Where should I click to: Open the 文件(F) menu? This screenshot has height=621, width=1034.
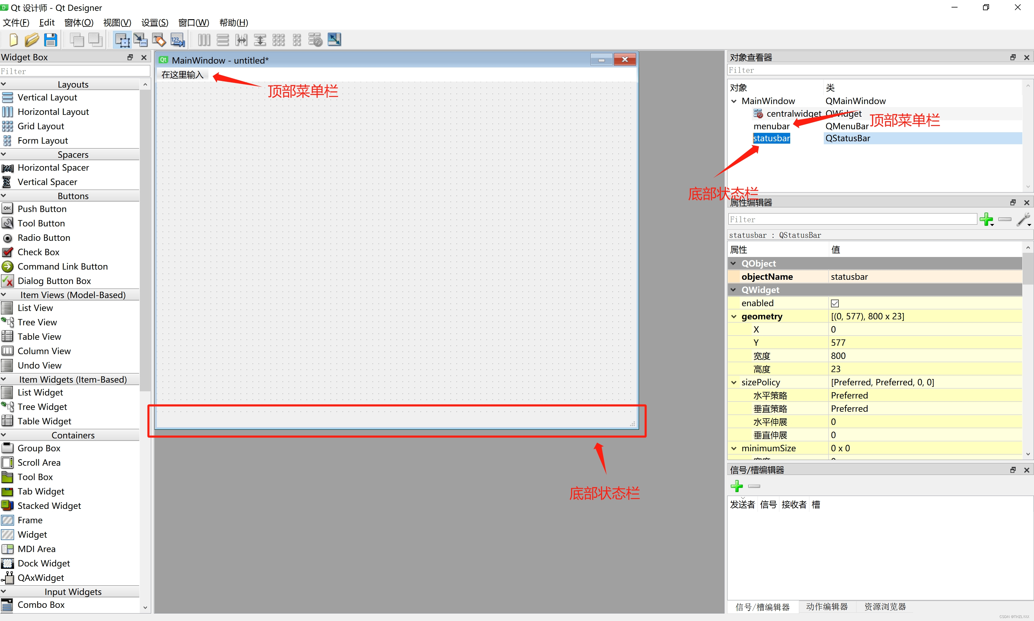tap(16, 22)
